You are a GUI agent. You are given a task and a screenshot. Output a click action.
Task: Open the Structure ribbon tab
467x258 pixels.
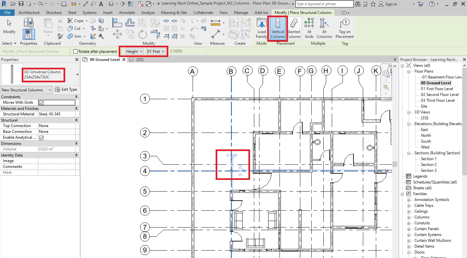coord(54,13)
